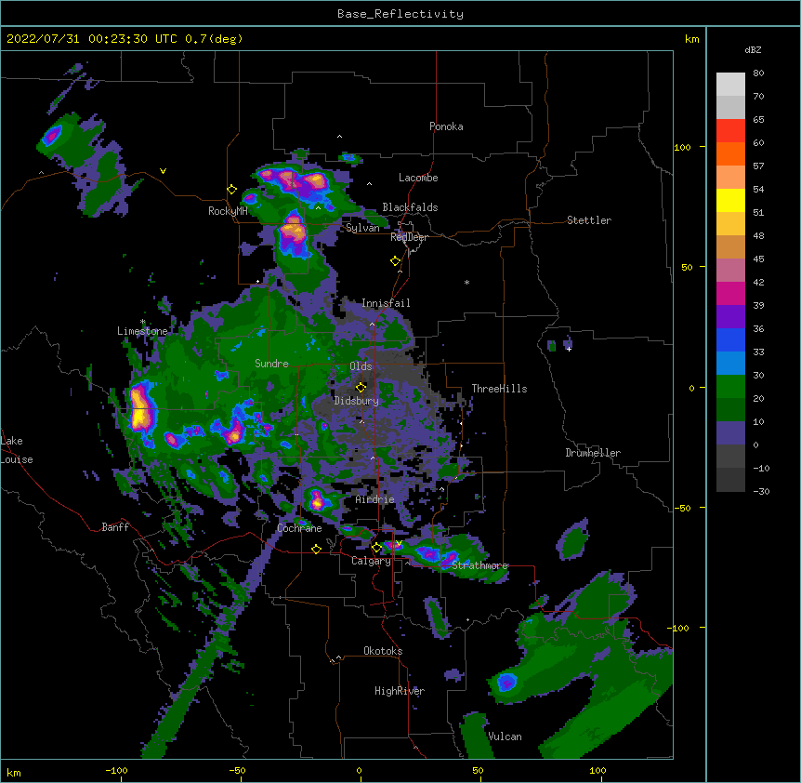The height and width of the screenshot is (783, 801).
Task: Click the dBZ legend heading
Action: tap(753, 49)
